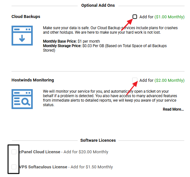Click the 'Monthly Storage Price:' line
The height and width of the screenshot is (177, 190).
(105, 48)
